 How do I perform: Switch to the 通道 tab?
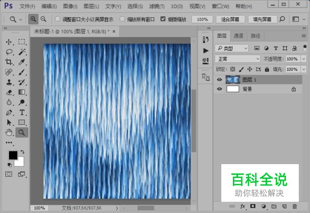[238, 36]
